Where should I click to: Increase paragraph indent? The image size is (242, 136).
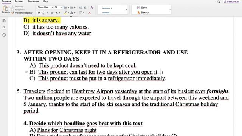pos(85,8)
